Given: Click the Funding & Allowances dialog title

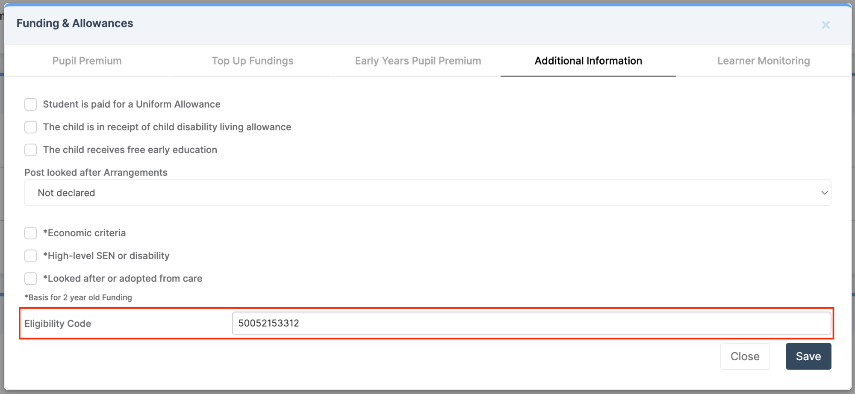Looking at the screenshot, I should pyautogui.click(x=75, y=23).
